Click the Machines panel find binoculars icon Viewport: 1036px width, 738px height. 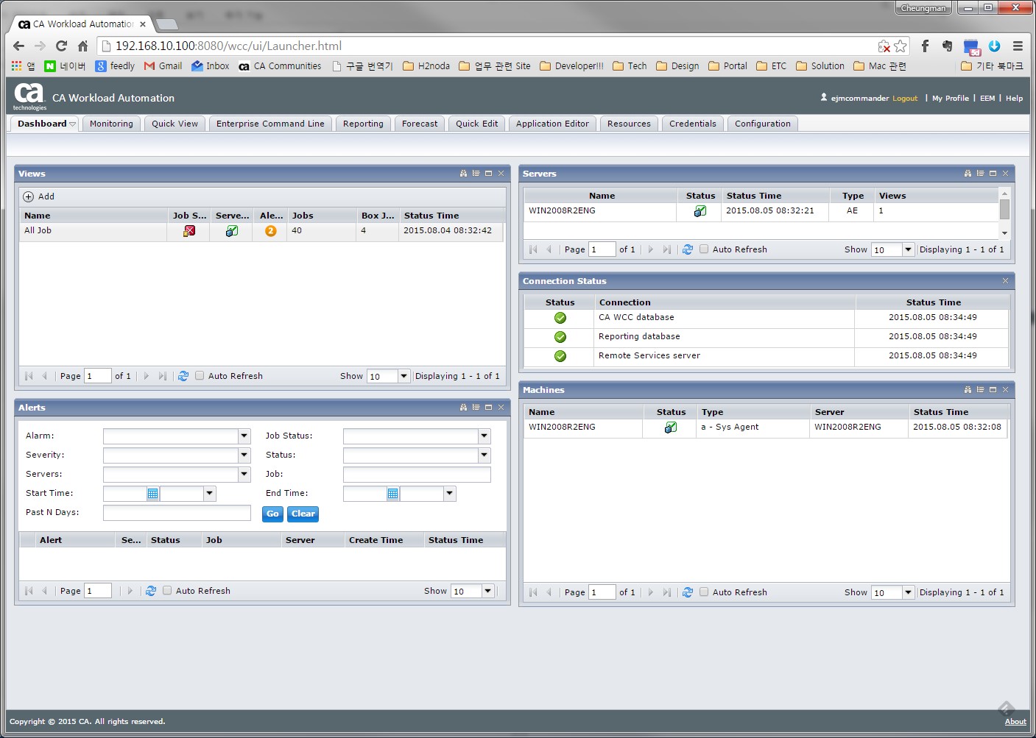click(x=968, y=390)
